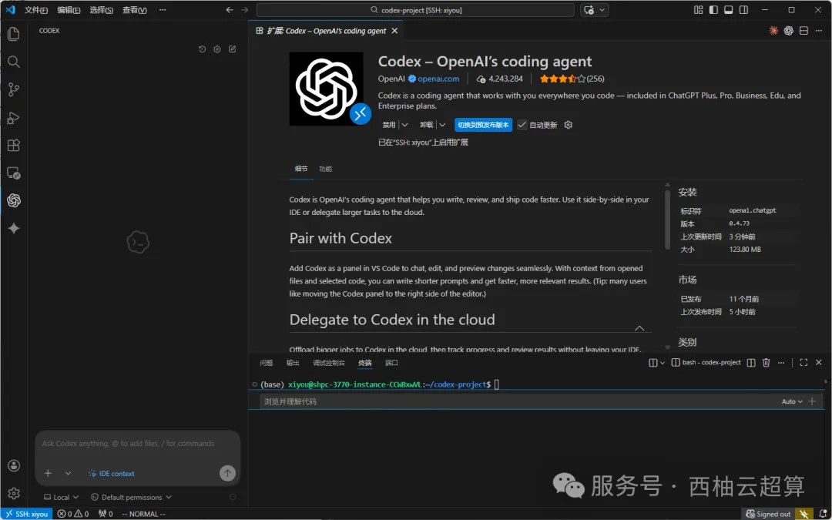832x520 pixels.
Task: Open extension settings gear near auto update
Action: [569, 126]
